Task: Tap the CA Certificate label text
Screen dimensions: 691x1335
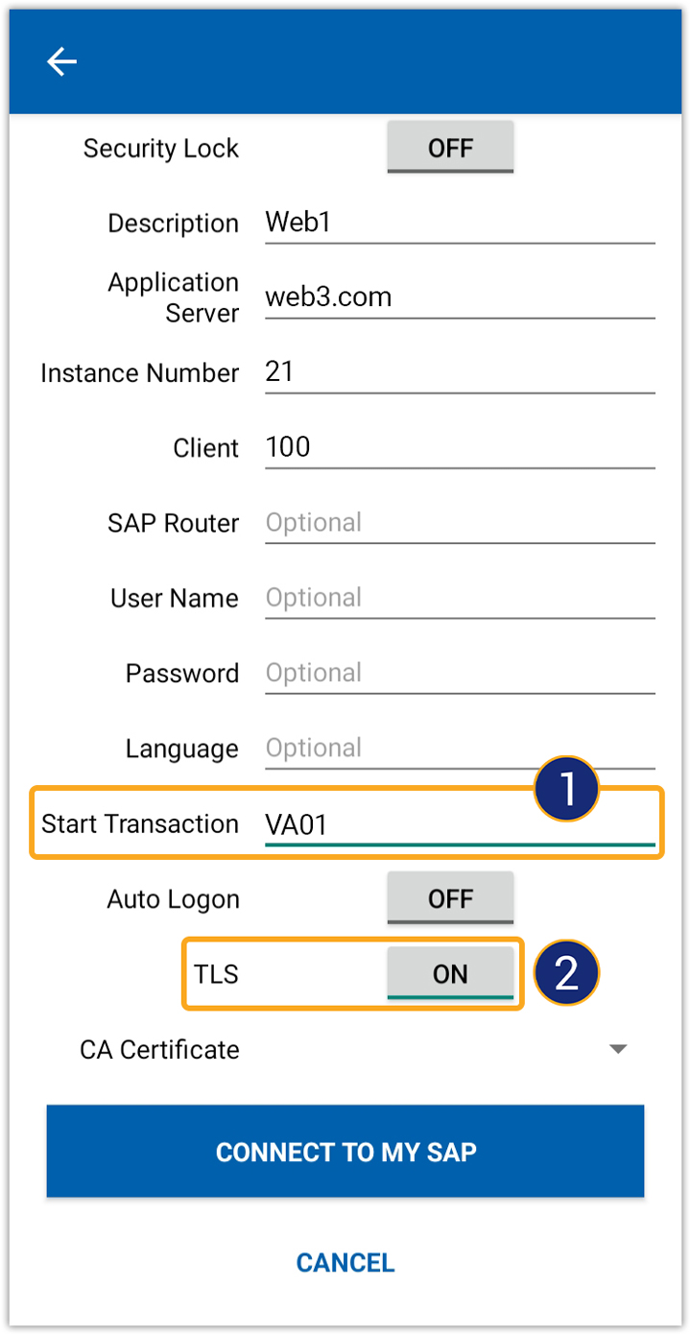Action: 159,1049
